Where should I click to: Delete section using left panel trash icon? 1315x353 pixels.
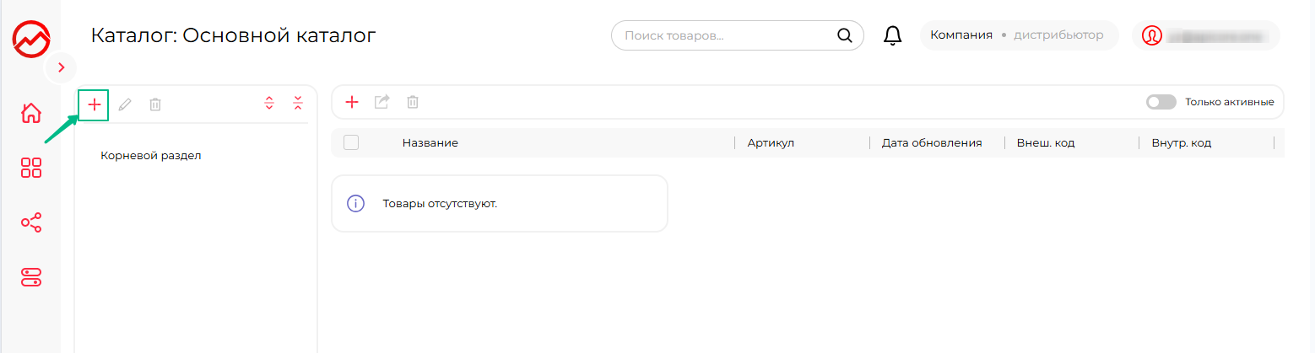[x=155, y=104]
